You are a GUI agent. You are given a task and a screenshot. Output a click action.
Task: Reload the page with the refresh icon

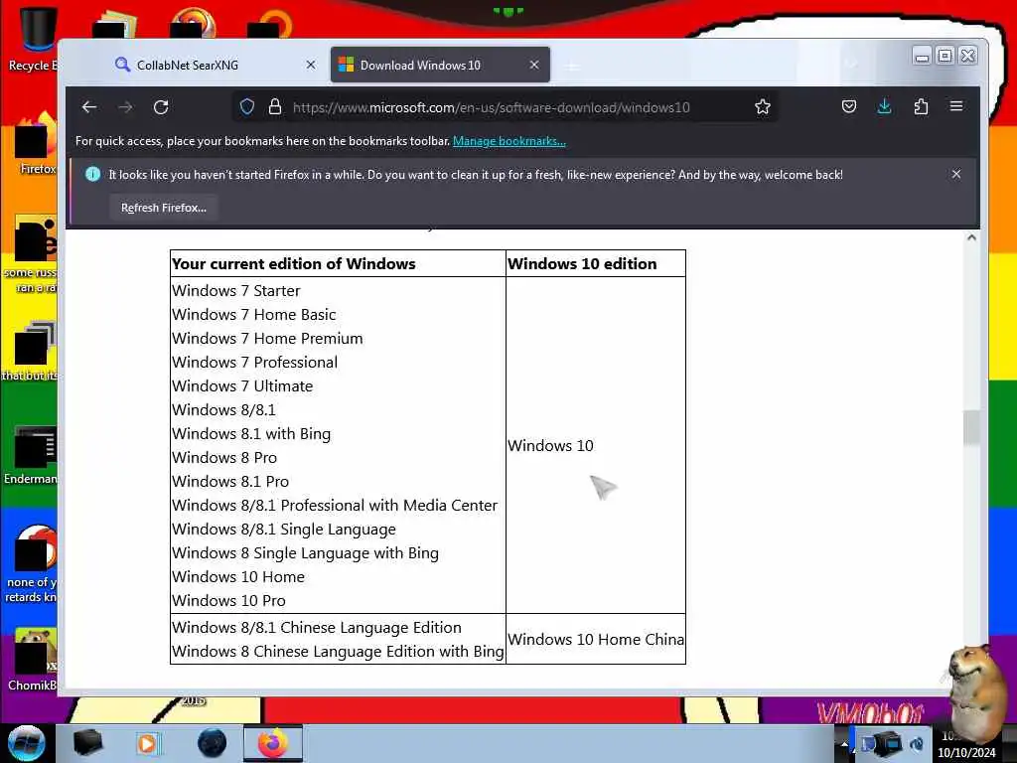point(161,107)
